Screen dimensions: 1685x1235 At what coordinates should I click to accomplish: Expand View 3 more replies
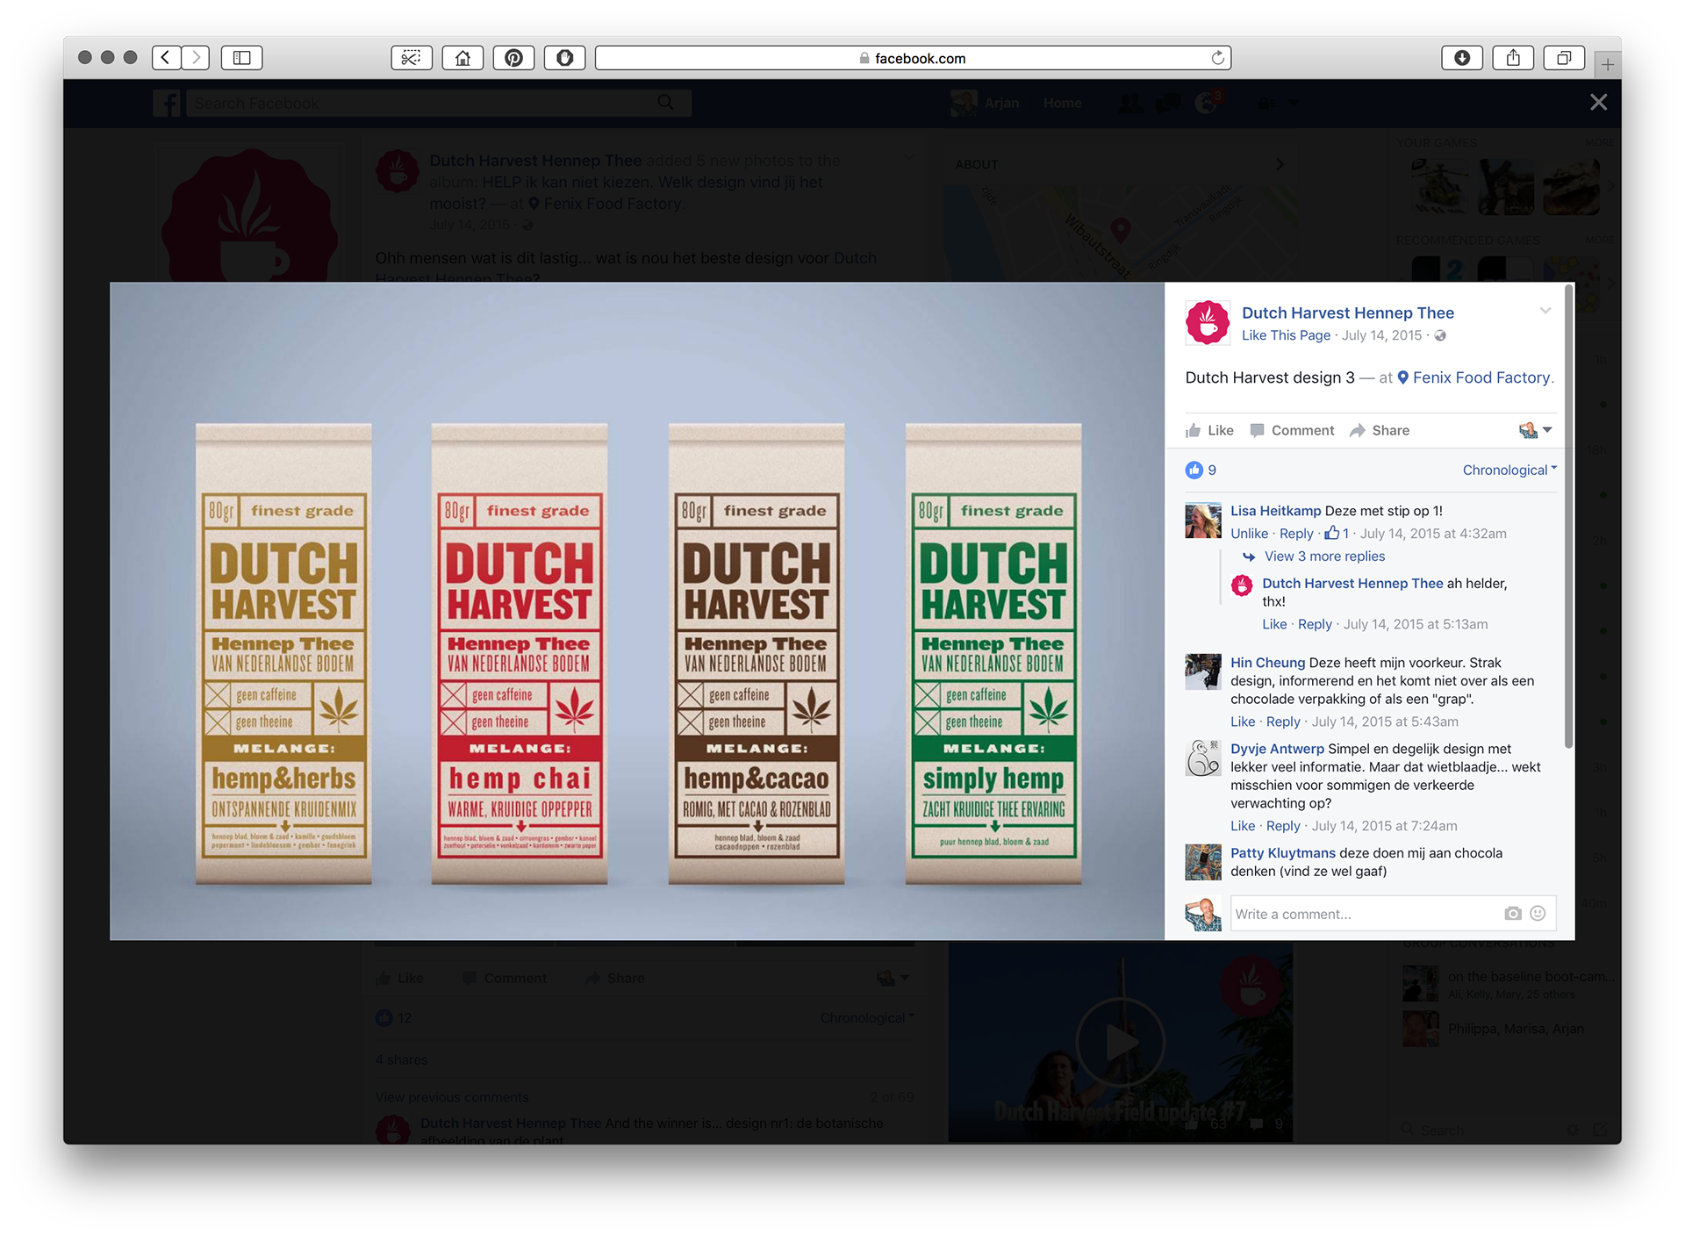pos(1324,556)
